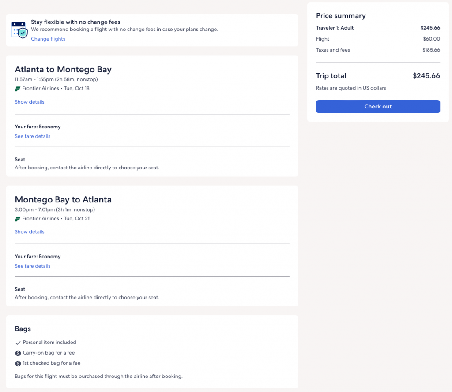Open the Change flights link

pos(48,39)
